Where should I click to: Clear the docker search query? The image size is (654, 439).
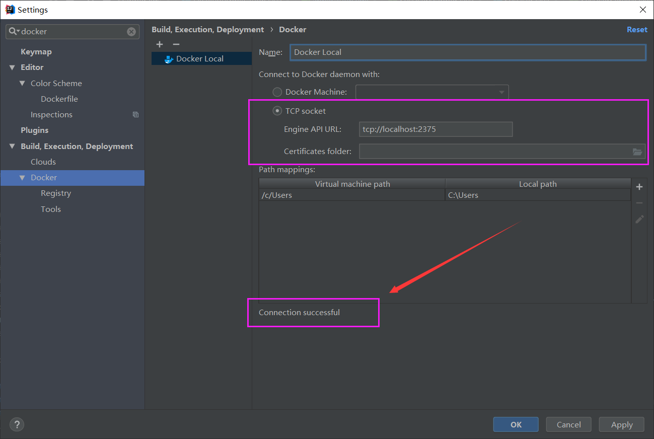(x=131, y=31)
